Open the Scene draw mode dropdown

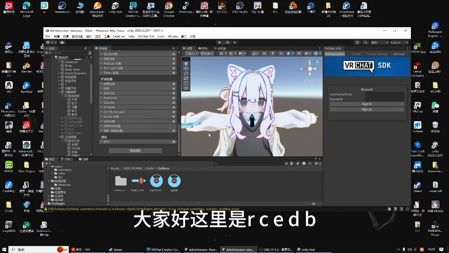tap(255, 53)
